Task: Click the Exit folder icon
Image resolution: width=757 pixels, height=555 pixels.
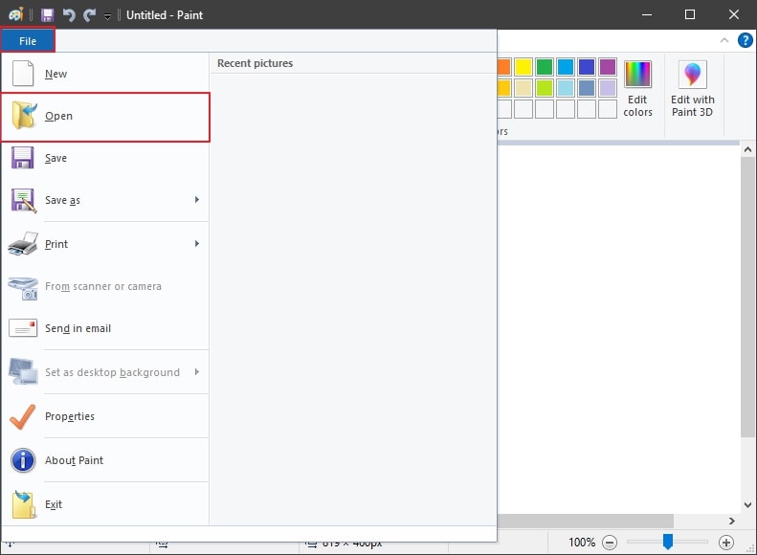Action: click(x=24, y=504)
